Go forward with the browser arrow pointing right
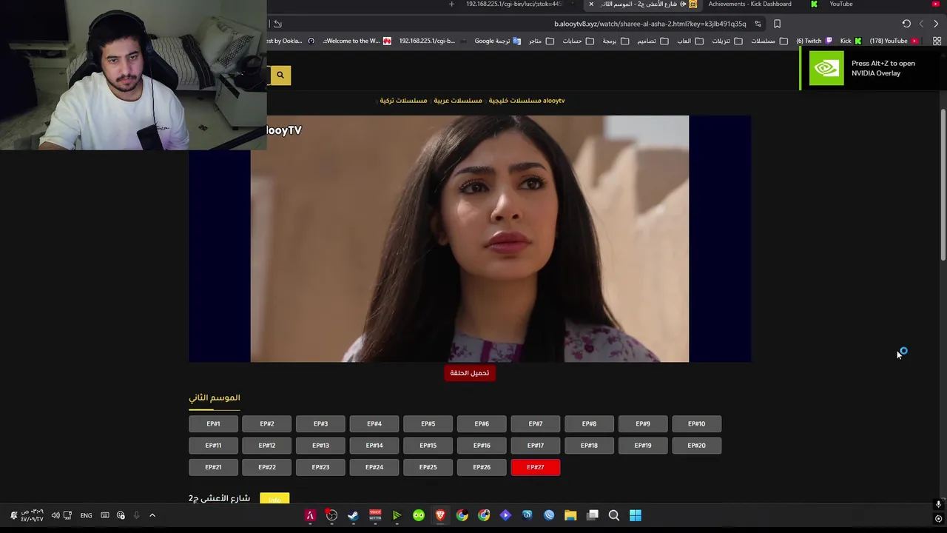Image resolution: width=947 pixels, height=533 pixels. [936, 24]
